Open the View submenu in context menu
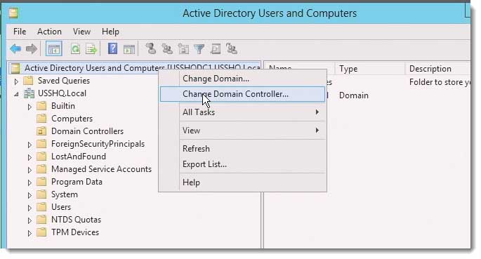 tap(242, 131)
